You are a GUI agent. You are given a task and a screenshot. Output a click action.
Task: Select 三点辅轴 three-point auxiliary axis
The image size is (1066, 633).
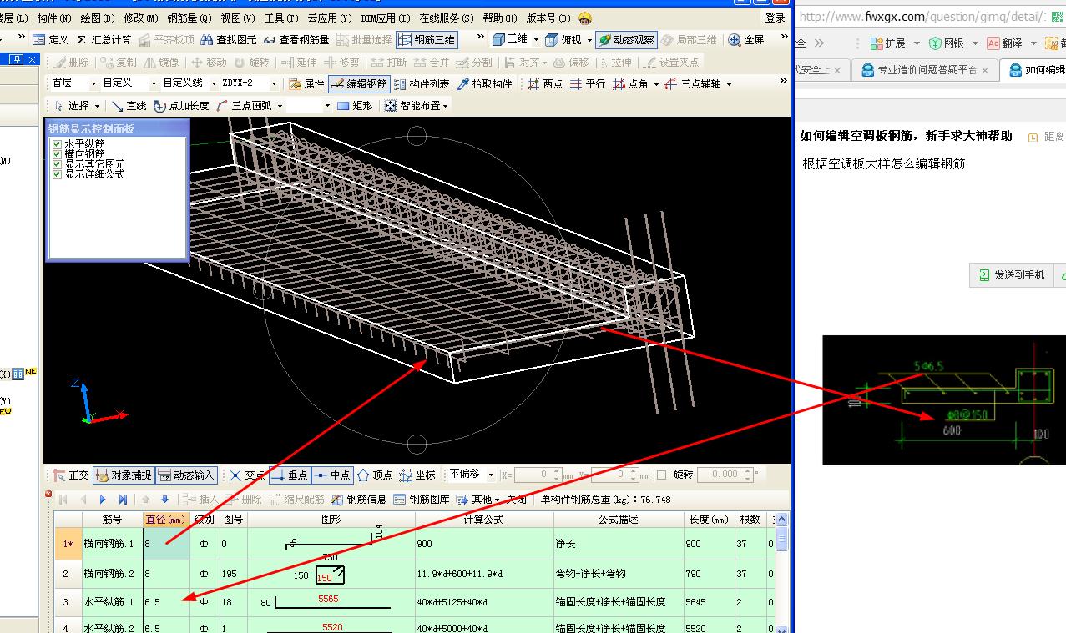tap(693, 83)
